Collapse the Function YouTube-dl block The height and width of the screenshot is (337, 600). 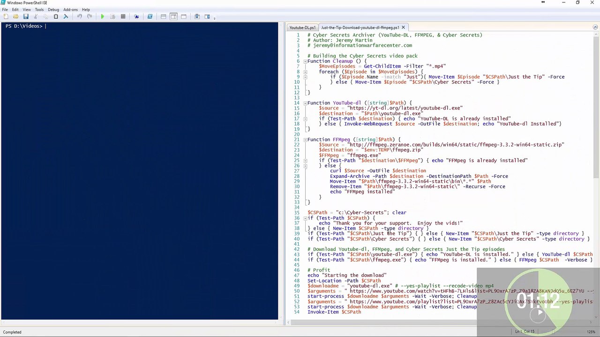pos(305,103)
